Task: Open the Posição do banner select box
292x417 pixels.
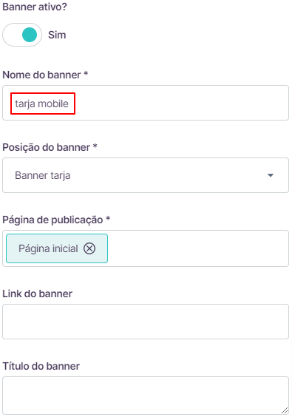Action: point(146,175)
